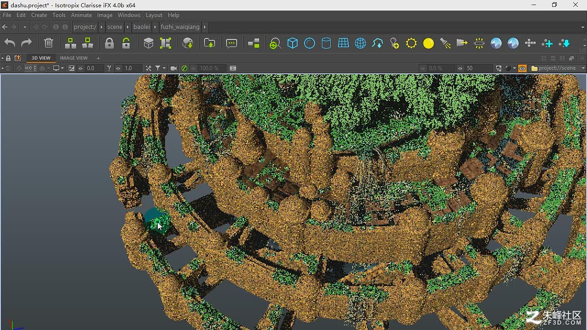This screenshot has width=587, height=330.
Task: Click the light bulb with plus icon
Action: [x=394, y=43]
